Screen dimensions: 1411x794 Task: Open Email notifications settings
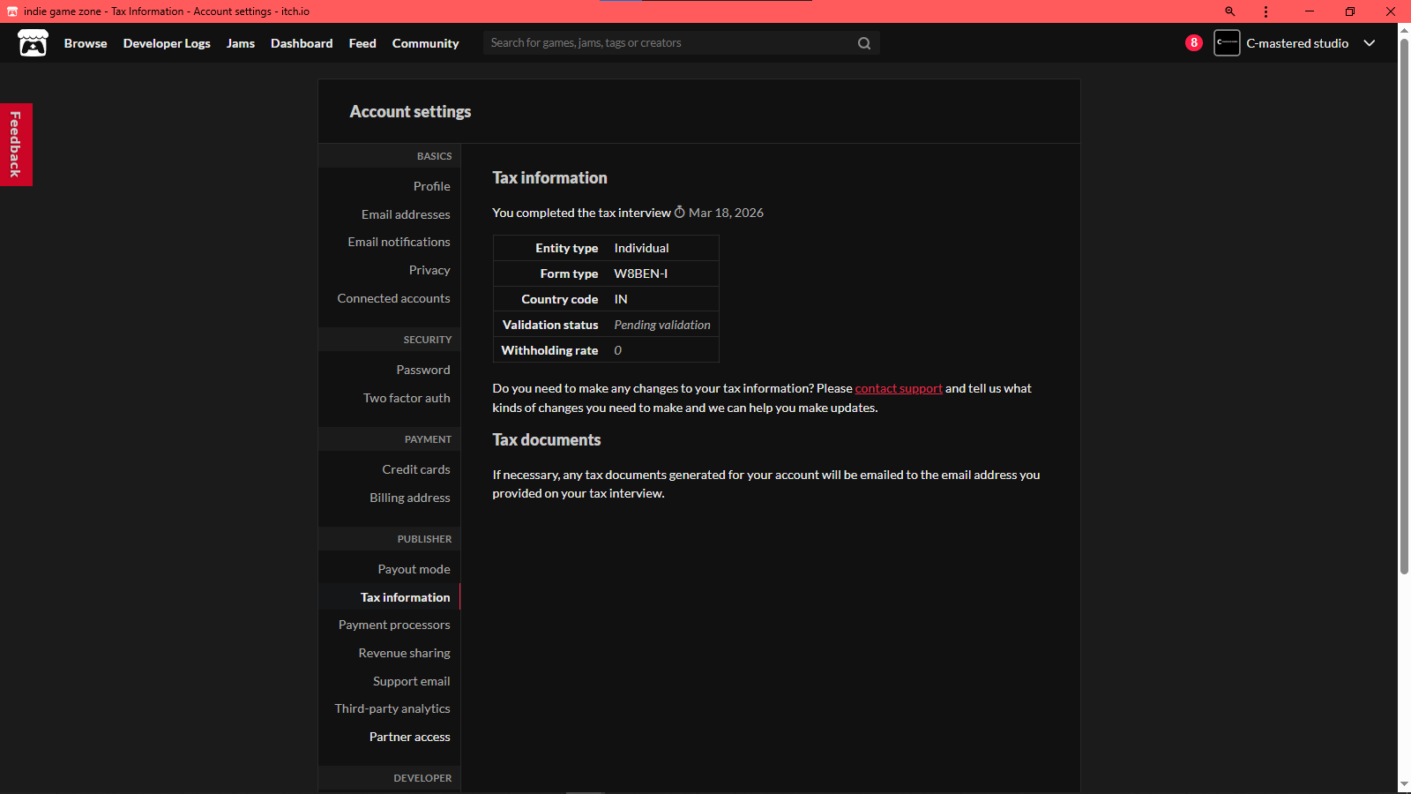[399, 242]
